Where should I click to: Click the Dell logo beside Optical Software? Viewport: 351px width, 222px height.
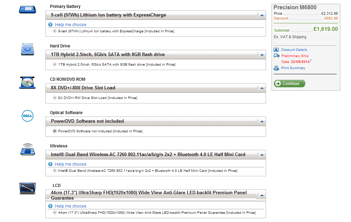coord(28,116)
